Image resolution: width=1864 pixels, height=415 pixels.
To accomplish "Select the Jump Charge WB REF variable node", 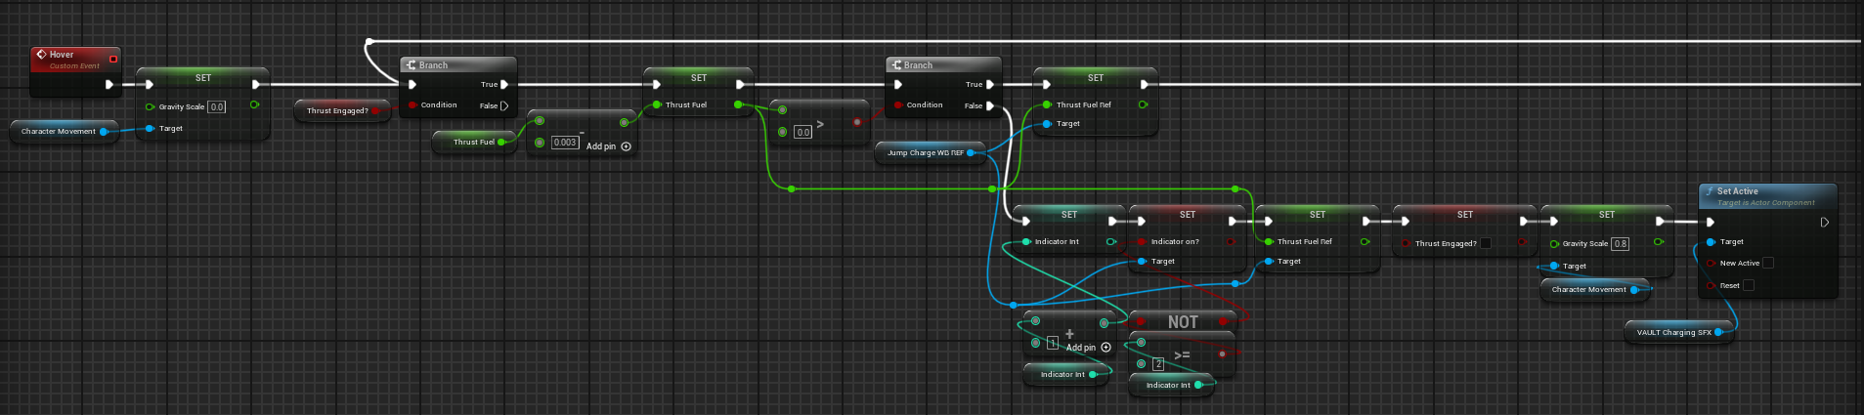I will point(924,152).
